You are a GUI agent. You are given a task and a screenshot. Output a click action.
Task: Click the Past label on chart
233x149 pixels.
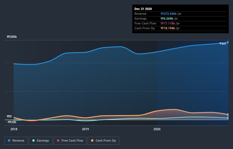[223, 44]
